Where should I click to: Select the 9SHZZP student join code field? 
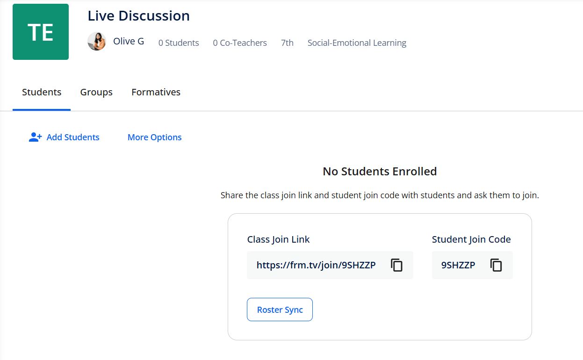(x=472, y=265)
